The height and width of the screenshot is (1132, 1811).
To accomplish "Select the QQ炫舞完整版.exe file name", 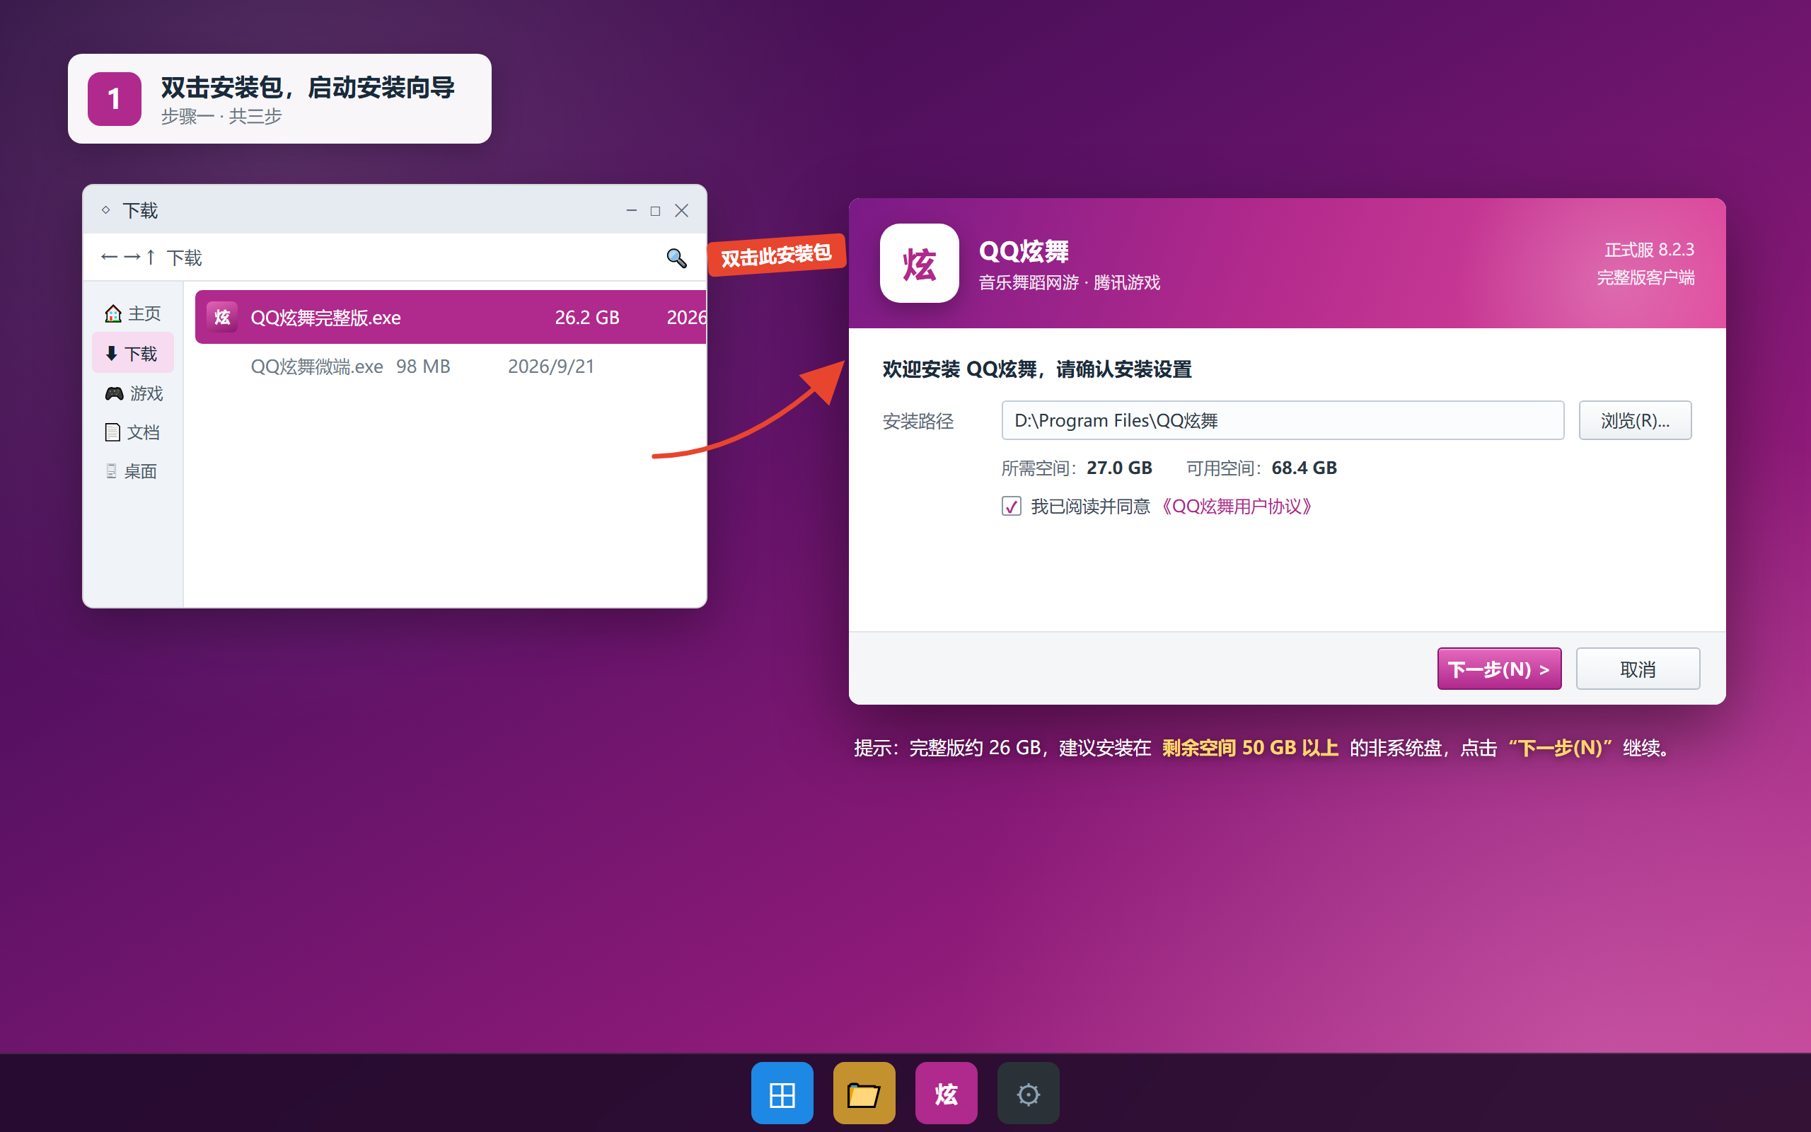I will click(x=325, y=318).
